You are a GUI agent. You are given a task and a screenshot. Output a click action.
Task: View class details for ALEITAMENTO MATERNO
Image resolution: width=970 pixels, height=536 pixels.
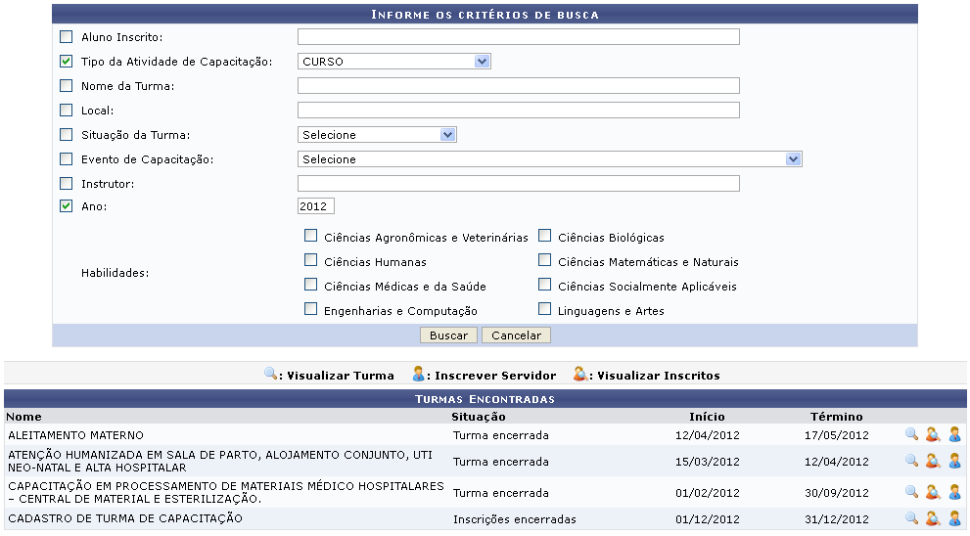pyautogui.click(x=911, y=435)
